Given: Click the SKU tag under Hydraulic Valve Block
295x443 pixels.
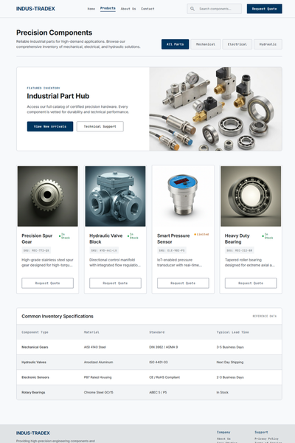Looking at the screenshot, I should [x=104, y=250].
